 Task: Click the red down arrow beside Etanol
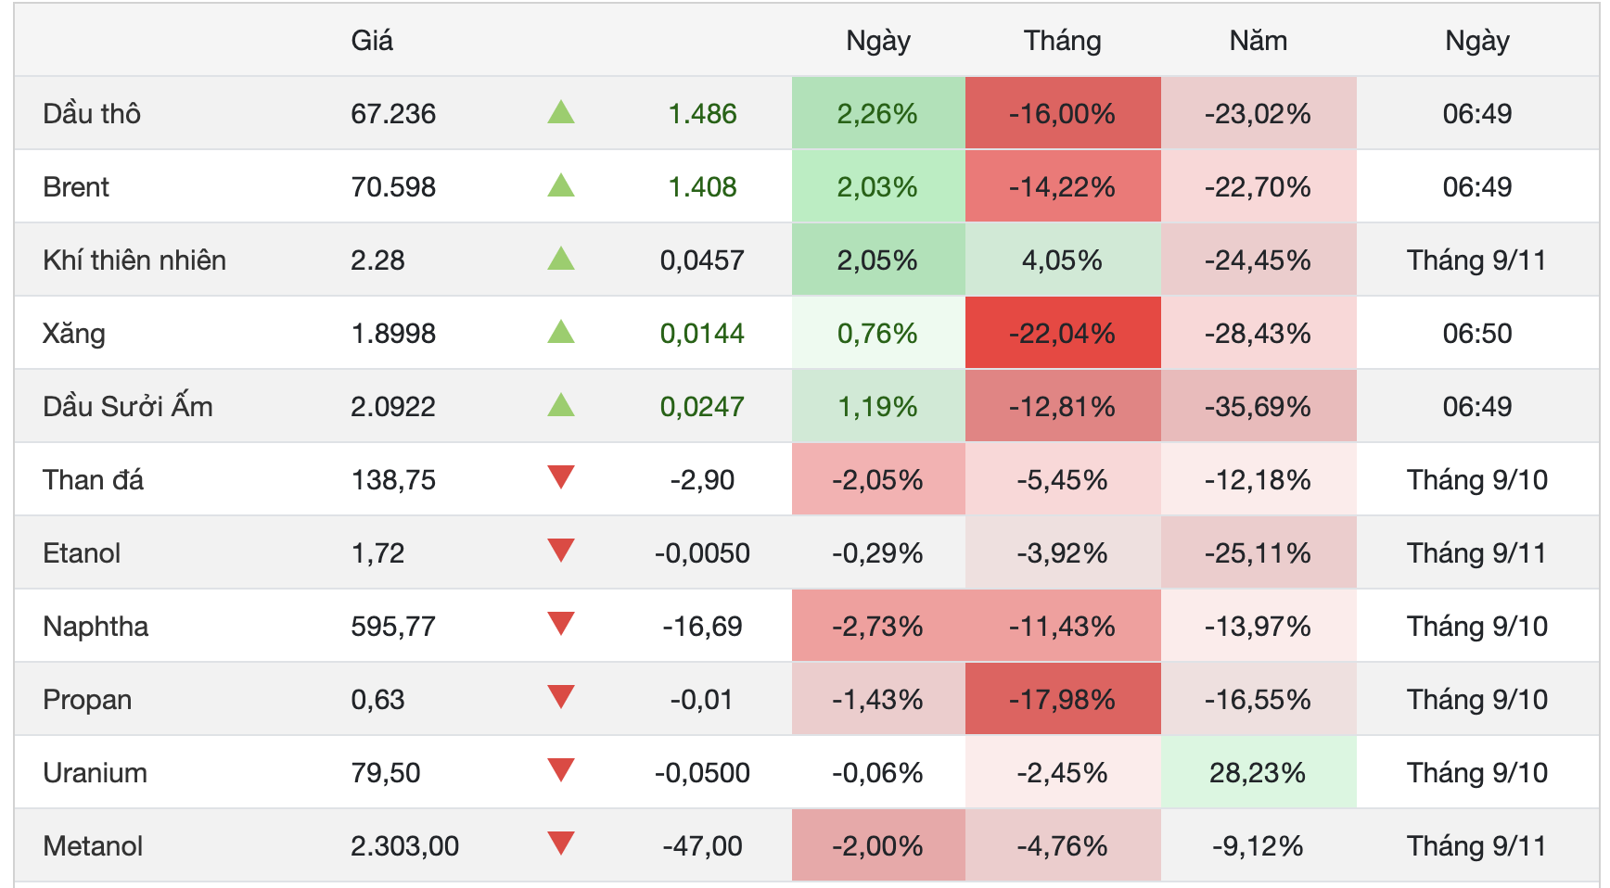pos(561,551)
